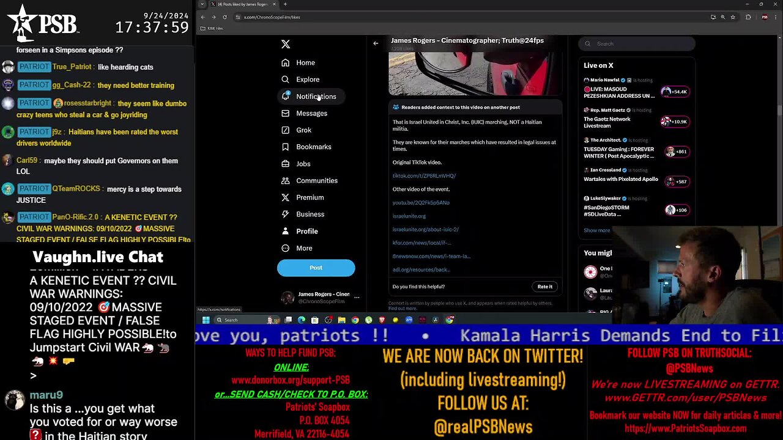Screen dimensions: 783x440
Task: Open Grok from the sidebar
Action: (x=296, y=130)
